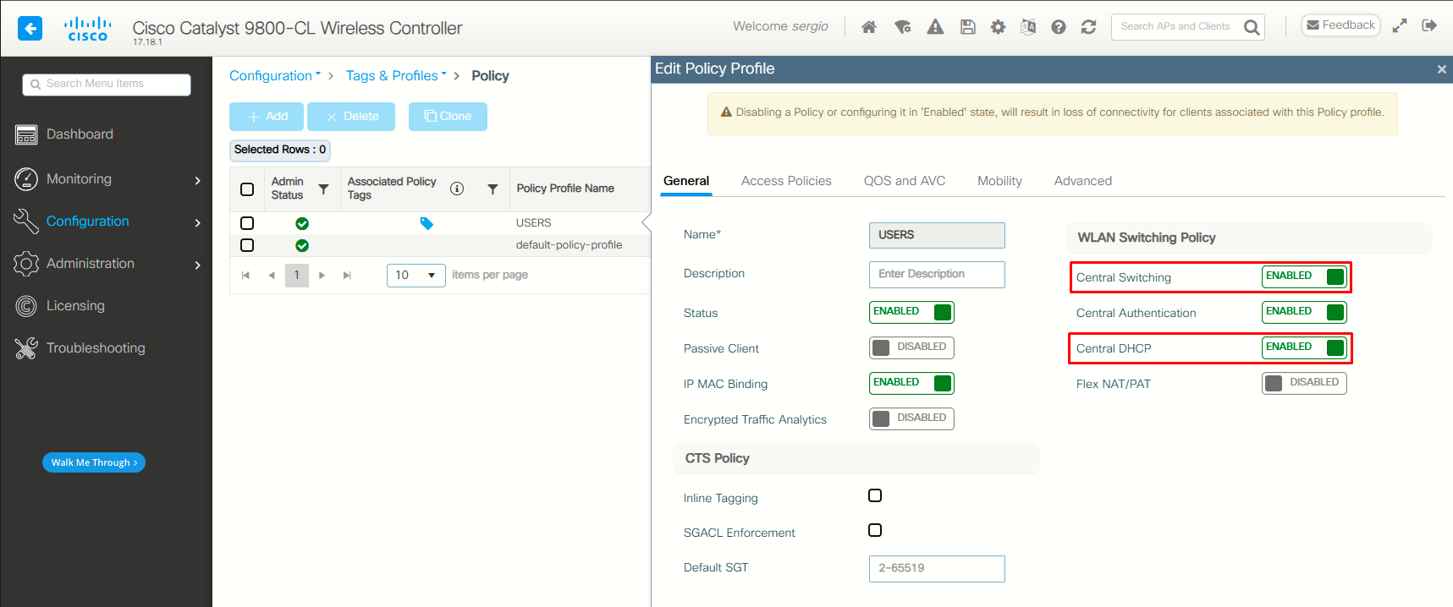This screenshot has height=607, width=1453.
Task: Go to the previous page of results
Action: click(x=271, y=275)
